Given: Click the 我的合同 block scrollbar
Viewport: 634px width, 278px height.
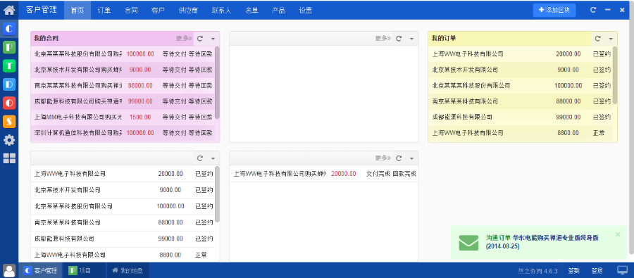Looking at the screenshot, I should pos(217,82).
